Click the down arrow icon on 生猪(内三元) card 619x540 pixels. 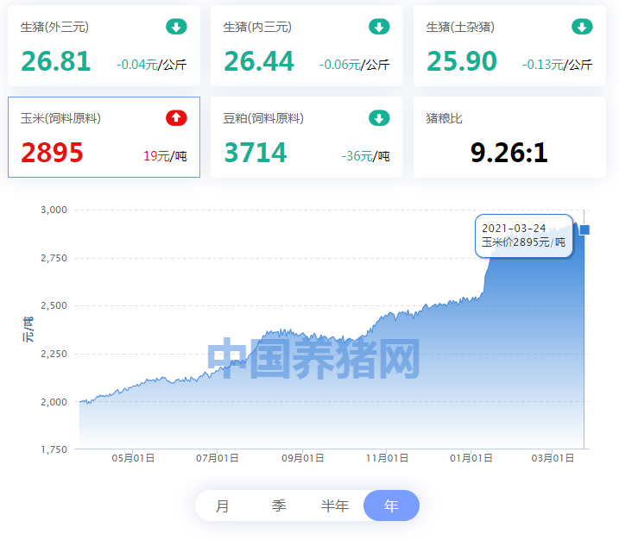[x=379, y=27]
